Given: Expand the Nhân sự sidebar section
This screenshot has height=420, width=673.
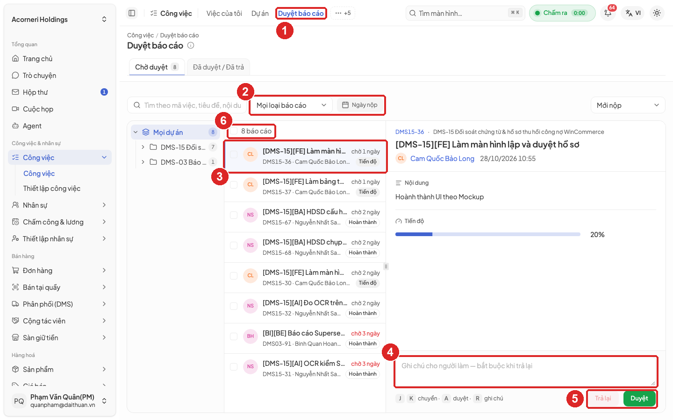Looking at the screenshot, I should pyautogui.click(x=60, y=205).
